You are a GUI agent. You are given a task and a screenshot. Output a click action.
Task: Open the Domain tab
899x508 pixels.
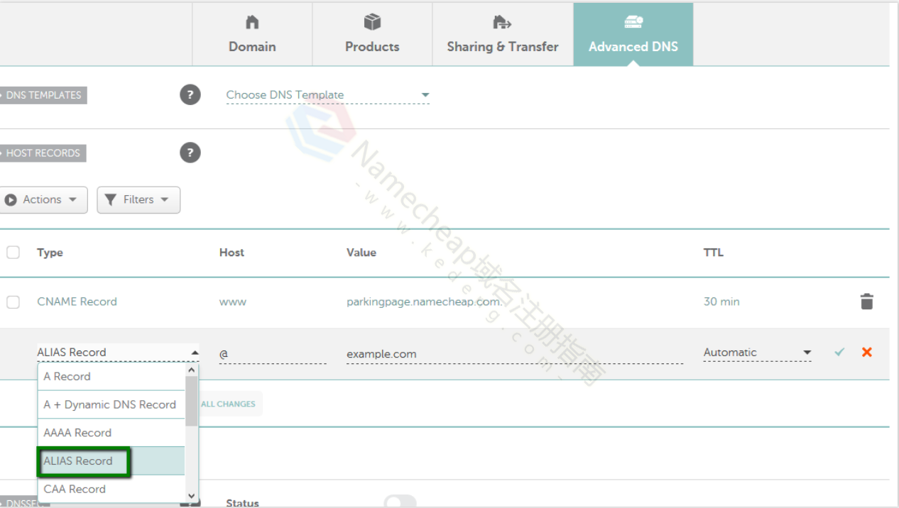pos(252,34)
